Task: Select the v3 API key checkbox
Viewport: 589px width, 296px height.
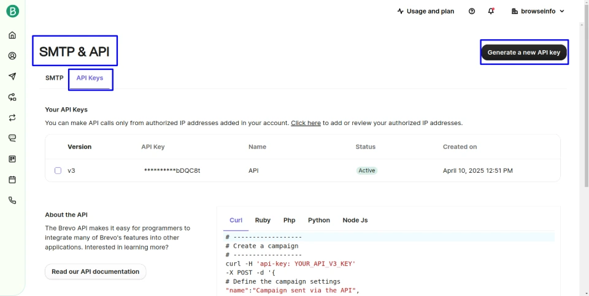Action: pos(58,170)
